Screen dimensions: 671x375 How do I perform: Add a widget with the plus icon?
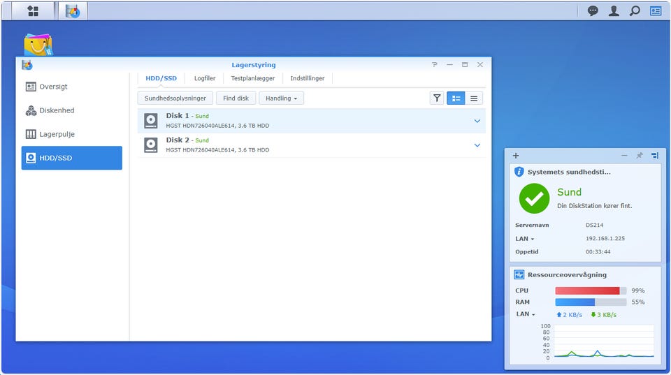click(x=516, y=156)
